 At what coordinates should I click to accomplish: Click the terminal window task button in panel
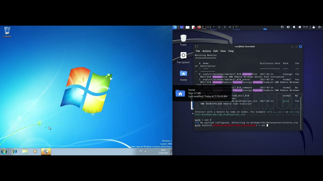click(x=237, y=27)
